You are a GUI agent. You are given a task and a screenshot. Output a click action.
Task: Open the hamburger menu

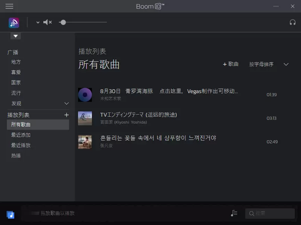[x=9, y=6]
